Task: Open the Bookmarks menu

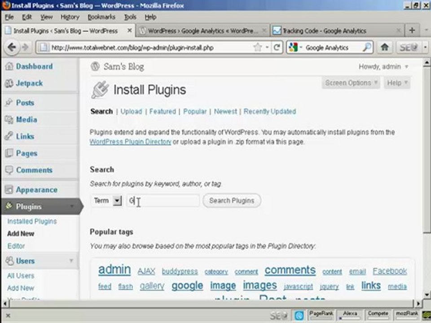Action: coord(101,17)
